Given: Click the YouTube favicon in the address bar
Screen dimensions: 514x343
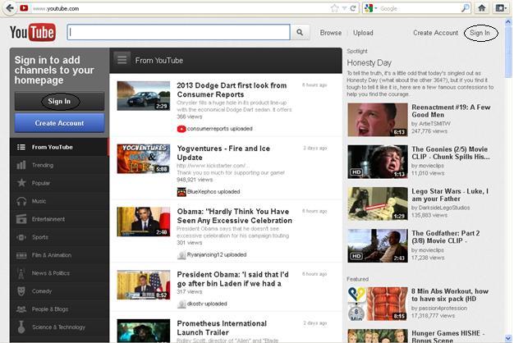Looking at the screenshot, I should [24, 8].
